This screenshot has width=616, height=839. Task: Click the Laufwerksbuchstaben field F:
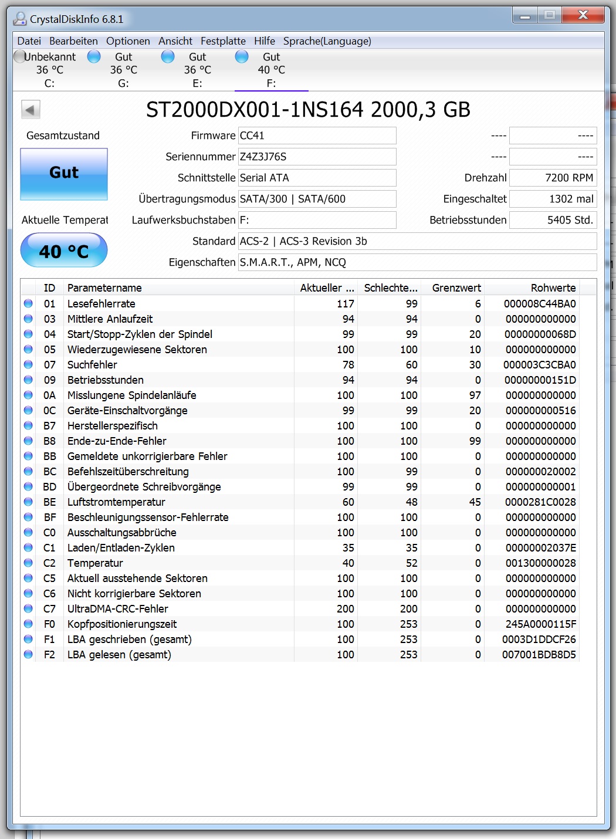coord(317,220)
